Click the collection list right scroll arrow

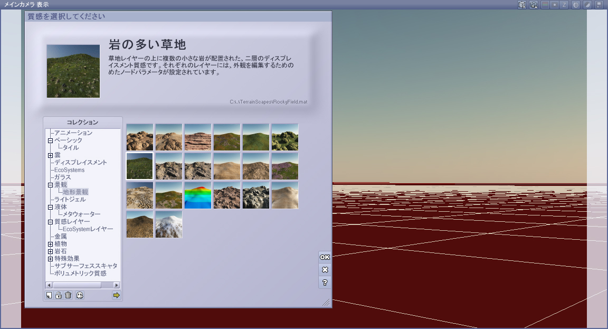116,285
